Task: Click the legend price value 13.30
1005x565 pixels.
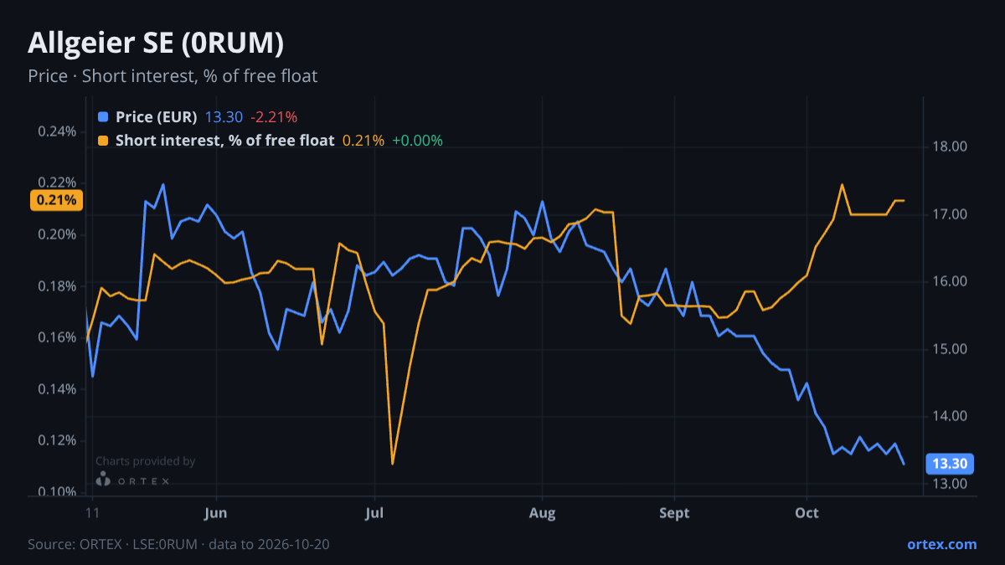Action: pos(224,117)
